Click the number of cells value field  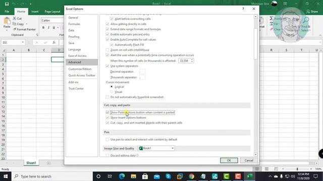point(185,61)
